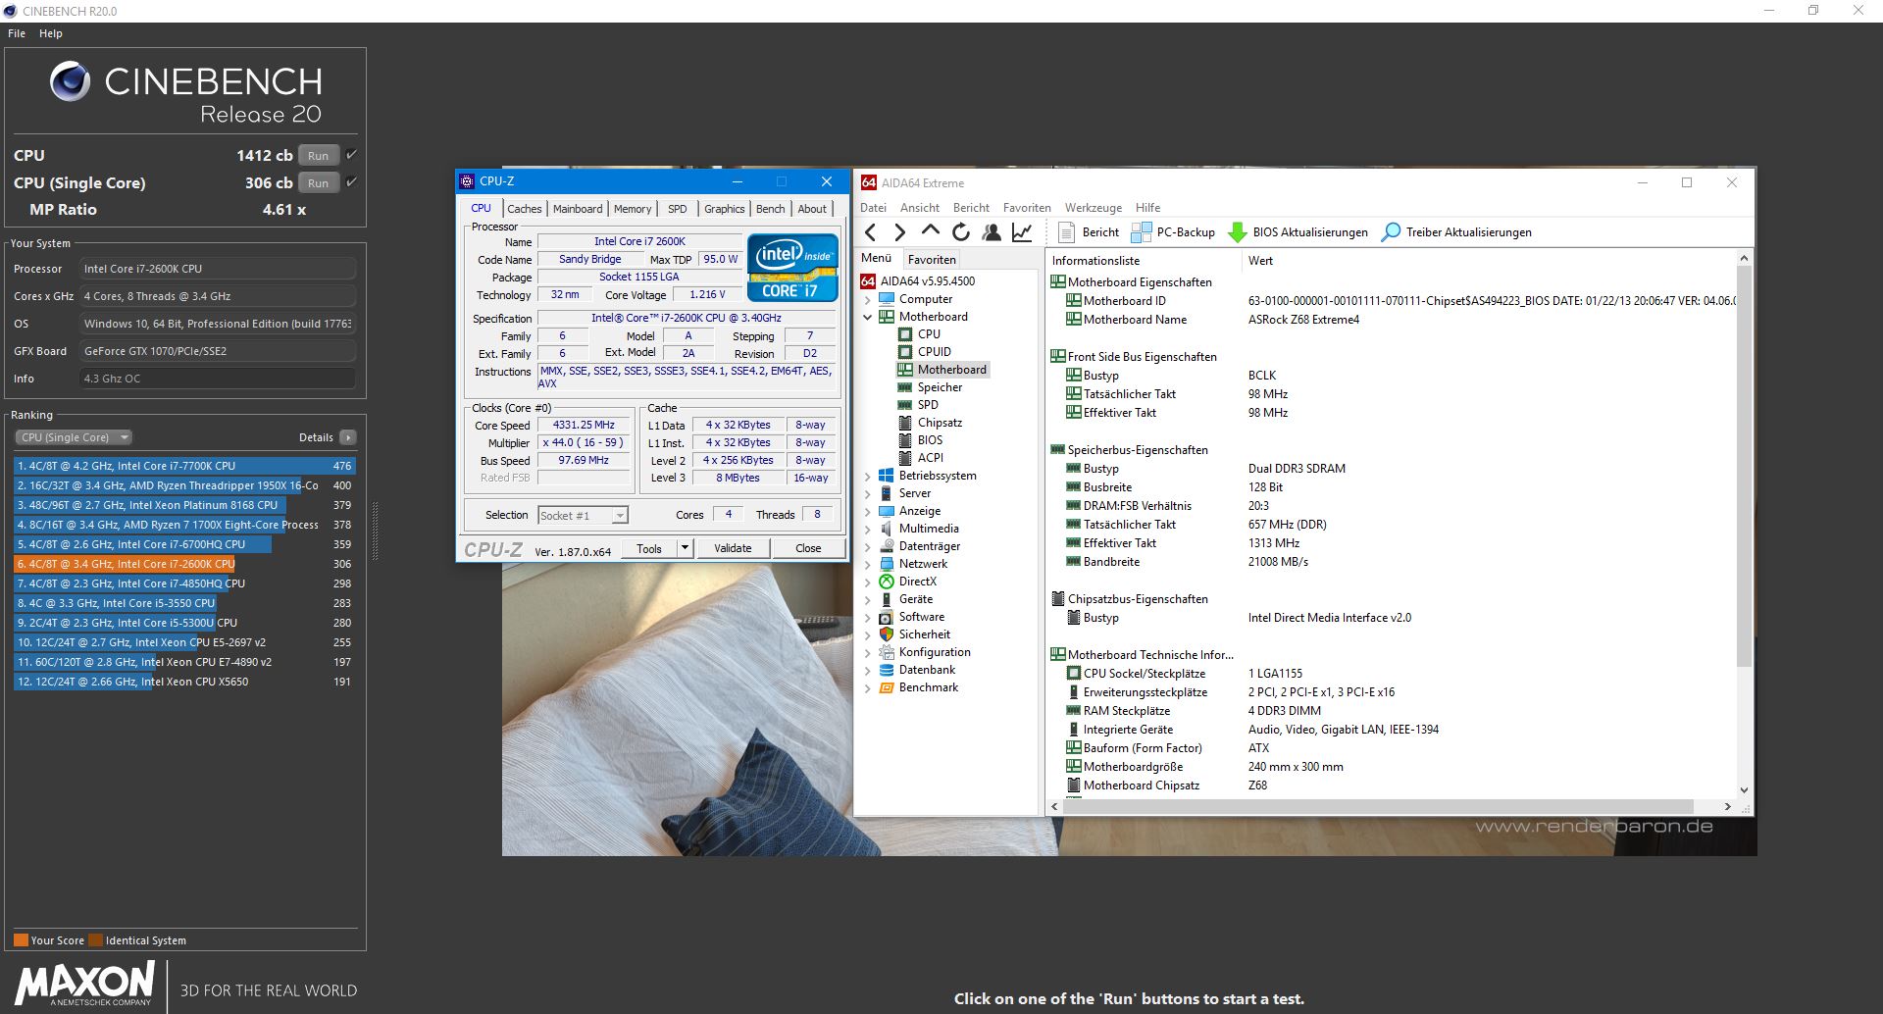Toggle the checkmark next to the CPU Run button
1883x1014 pixels.
click(350, 154)
